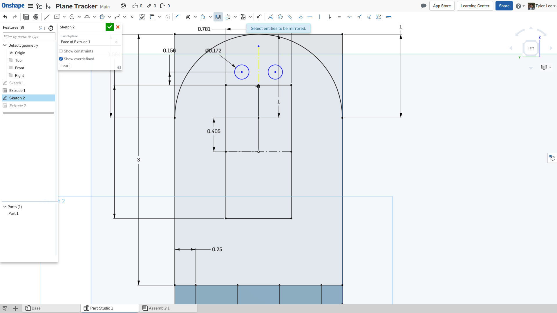Toggle Show overdefined checkbox

(x=61, y=59)
